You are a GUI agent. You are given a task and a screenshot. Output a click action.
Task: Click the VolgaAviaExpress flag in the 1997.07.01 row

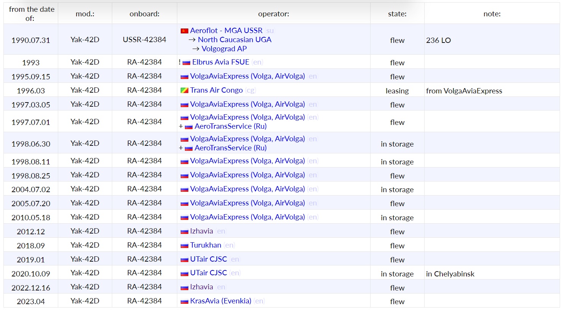coord(185,117)
